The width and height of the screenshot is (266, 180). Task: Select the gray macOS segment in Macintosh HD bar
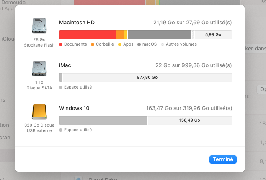[x=159, y=35]
